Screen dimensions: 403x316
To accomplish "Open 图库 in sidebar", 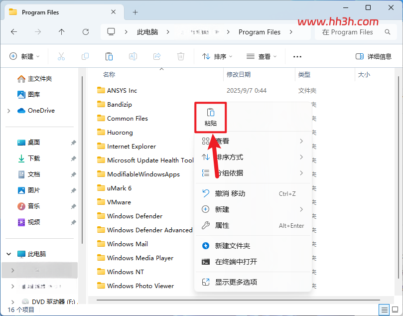I will coord(28,95).
